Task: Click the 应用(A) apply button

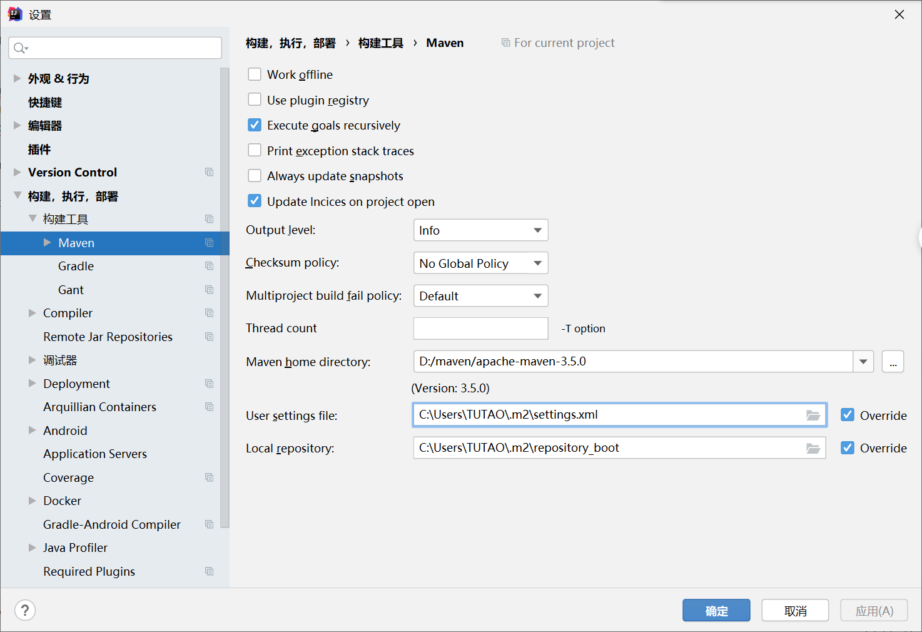Action: (874, 611)
